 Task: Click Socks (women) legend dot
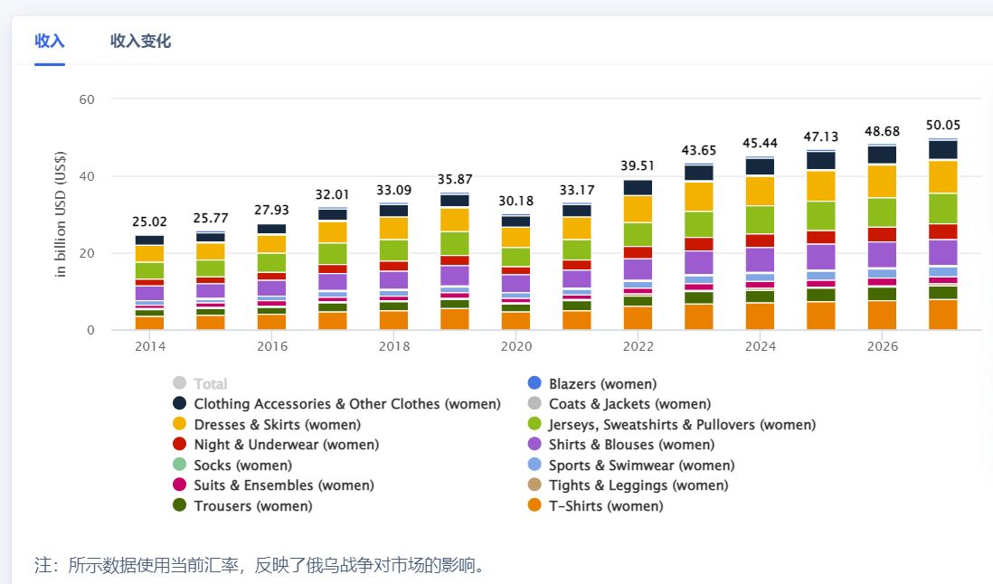[179, 466]
